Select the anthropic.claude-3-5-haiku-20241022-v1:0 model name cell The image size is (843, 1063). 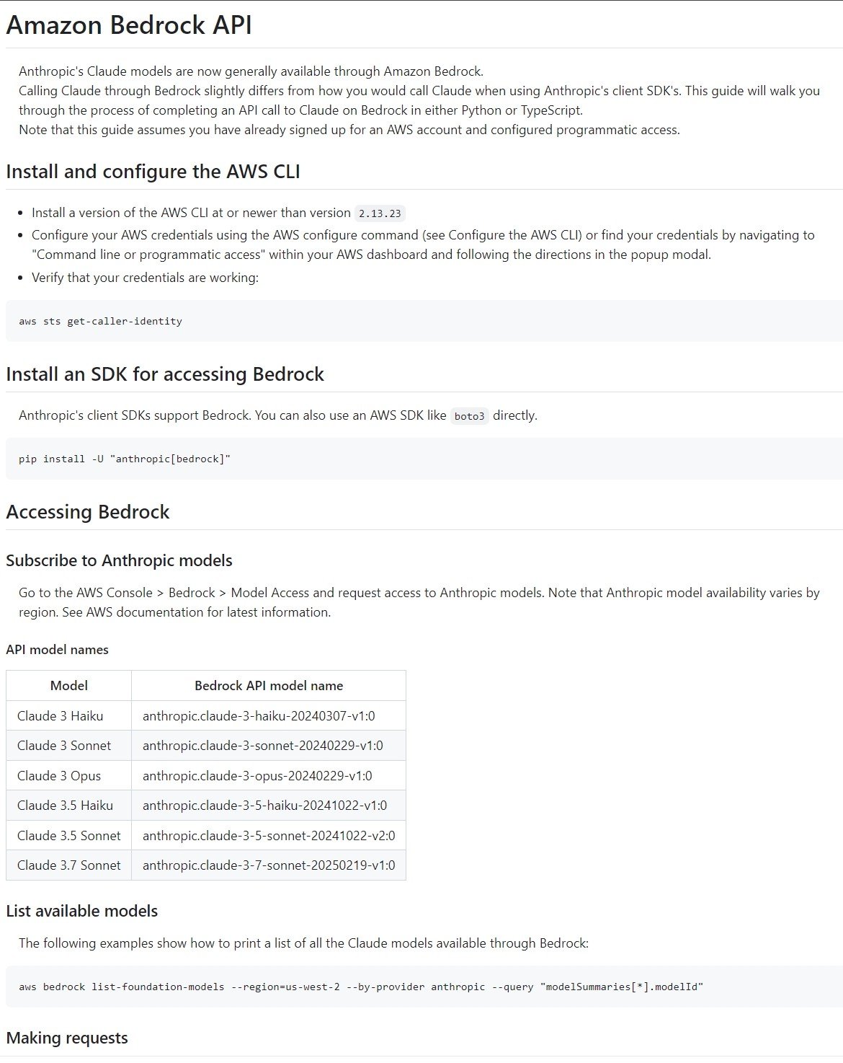(264, 806)
